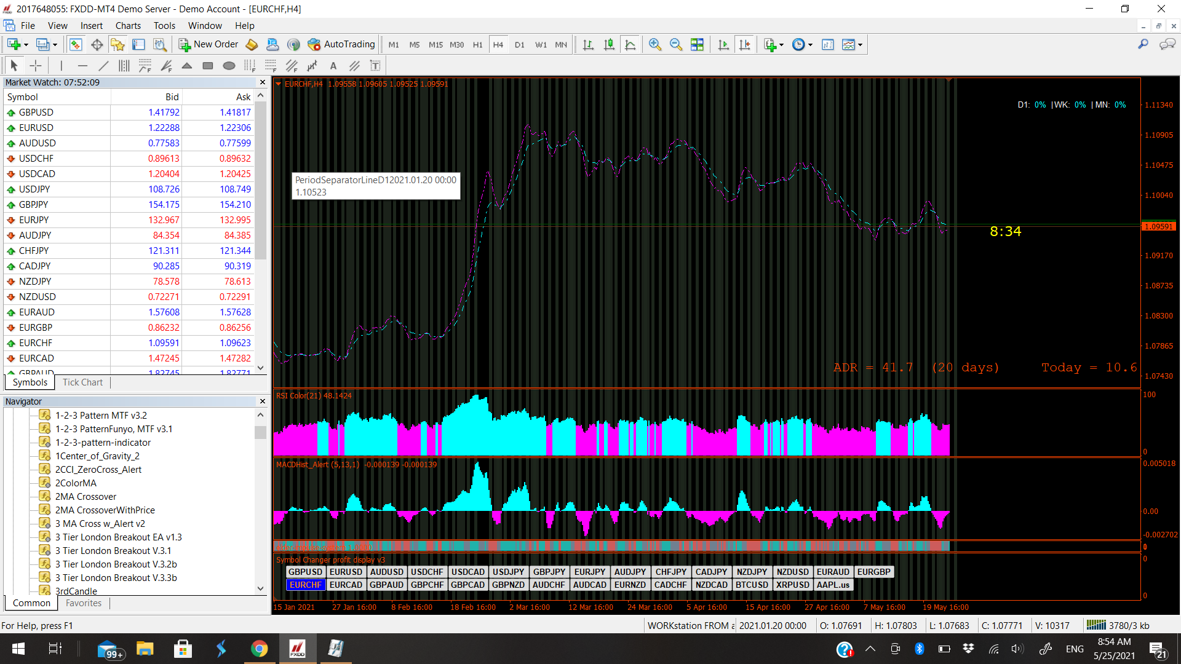
Task: Switch to the Favorites tab in Navigator
Action: [x=84, y=603]
